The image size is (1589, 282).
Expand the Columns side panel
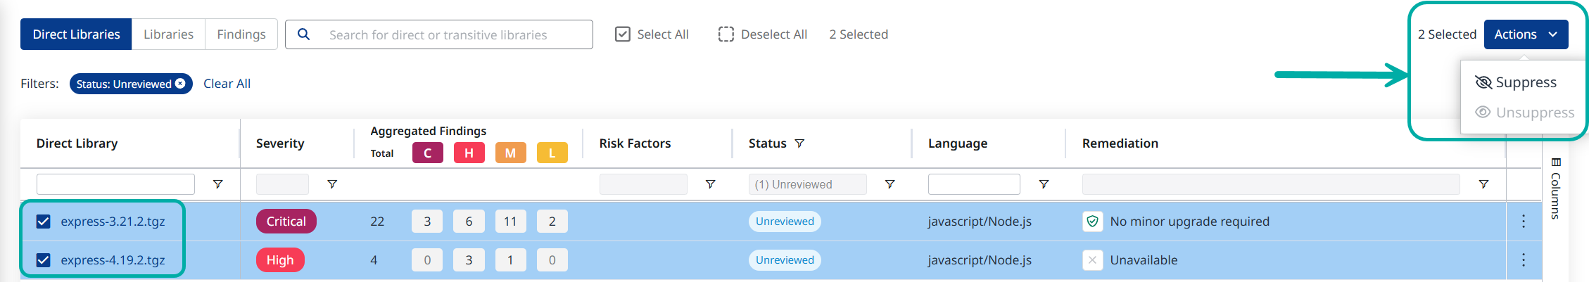pyautogui.click(x=1556, y=188)
